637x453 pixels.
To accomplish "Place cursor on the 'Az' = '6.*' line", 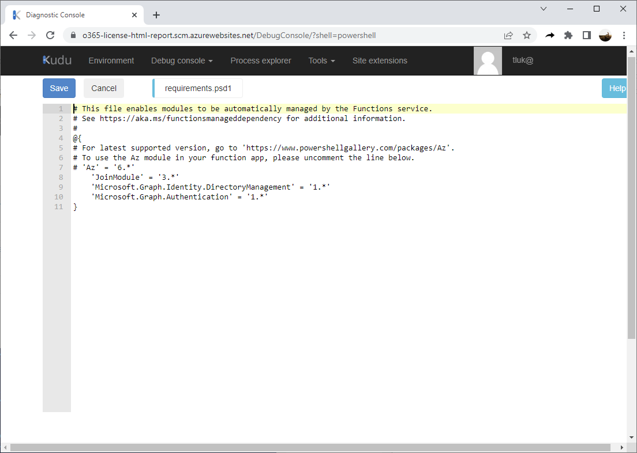I will 104,167.
